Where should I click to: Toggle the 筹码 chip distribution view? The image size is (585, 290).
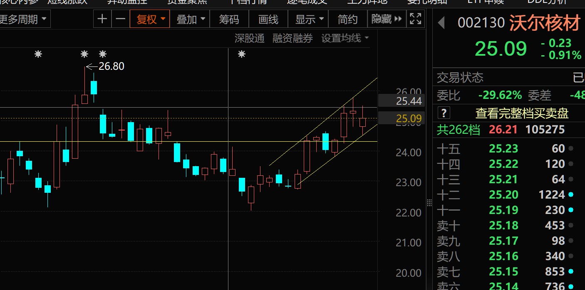point(229,19)
